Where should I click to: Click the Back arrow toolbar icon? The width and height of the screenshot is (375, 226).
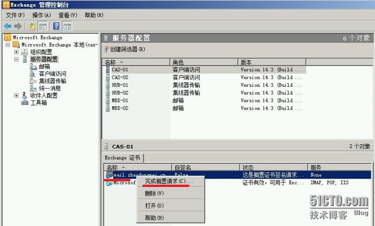click(x=8, y=26)
